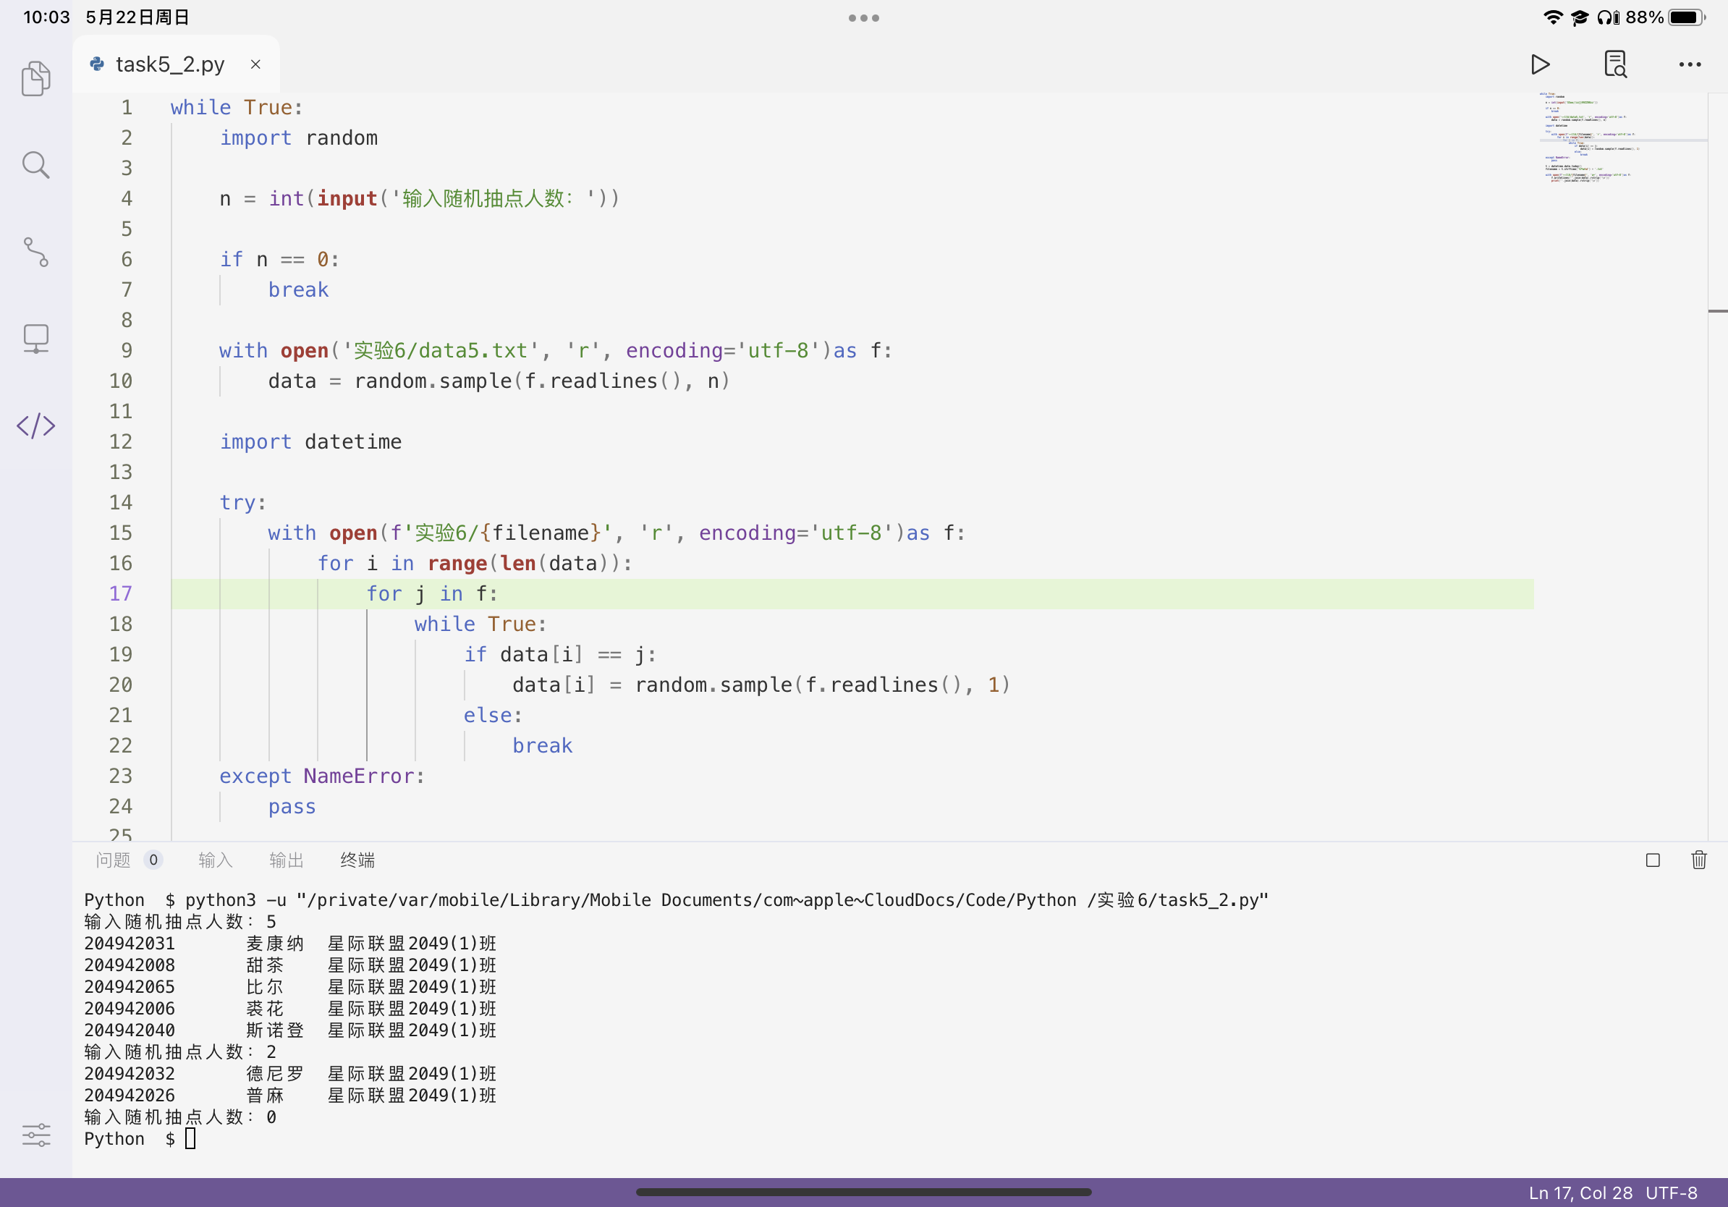Open the settings sliders icon

pos(35,1134)
